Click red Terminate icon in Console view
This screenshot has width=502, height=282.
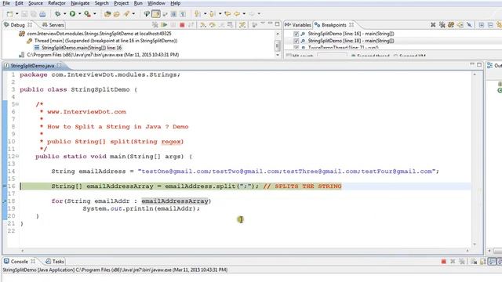(x=443, y=262)
